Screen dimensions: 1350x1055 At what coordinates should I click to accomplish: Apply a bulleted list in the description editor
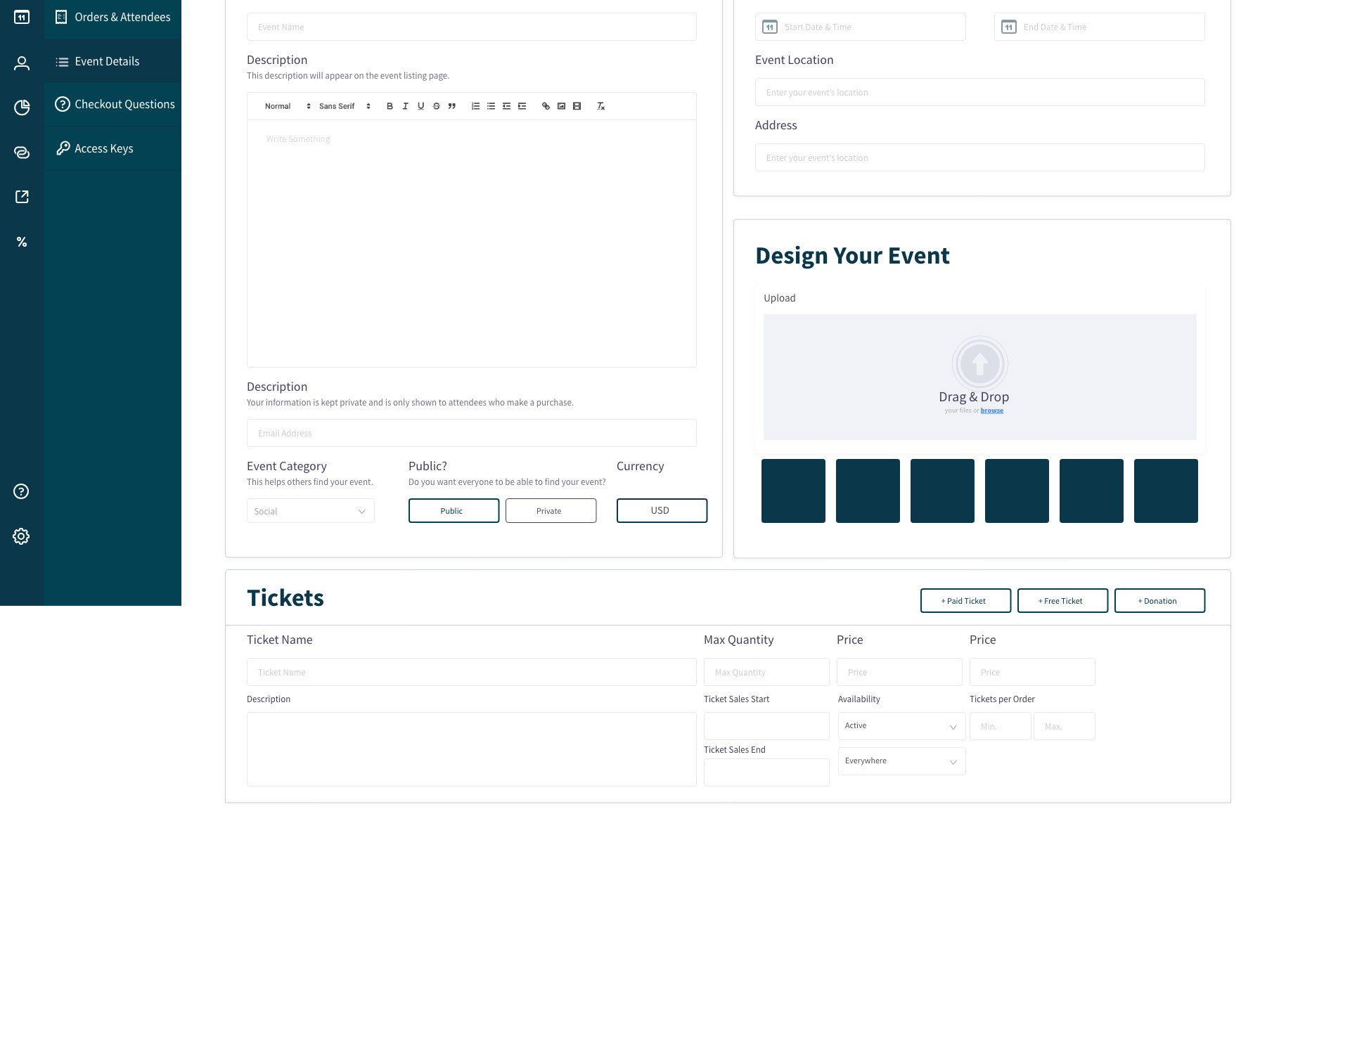(491, 106)
